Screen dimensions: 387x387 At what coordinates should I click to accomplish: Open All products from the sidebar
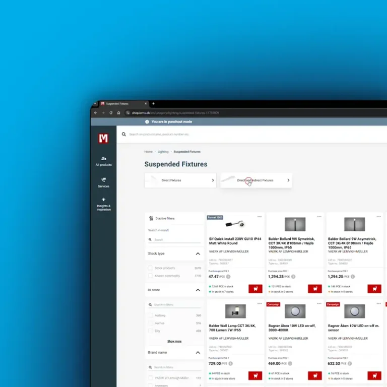coord(104,161)
